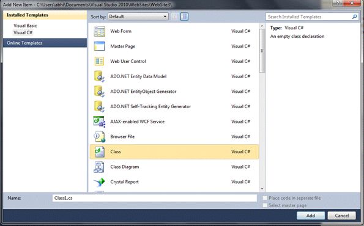Screen dimensions: 364x226
Task: Select Visual Basic in template tree
Action: (x=25, y=26)
